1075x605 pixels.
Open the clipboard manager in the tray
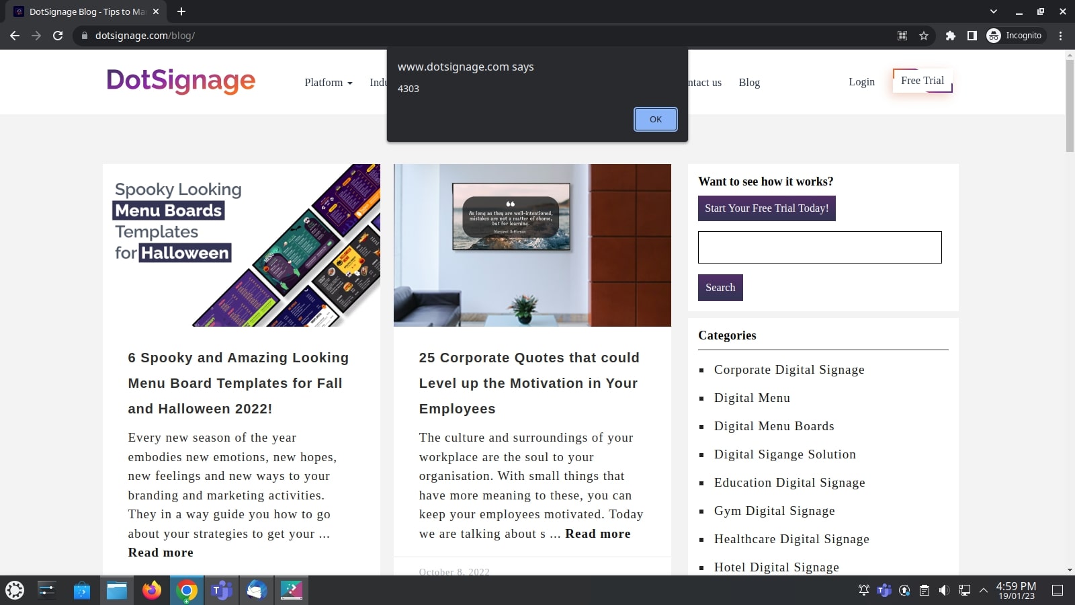tap(922, 590)
